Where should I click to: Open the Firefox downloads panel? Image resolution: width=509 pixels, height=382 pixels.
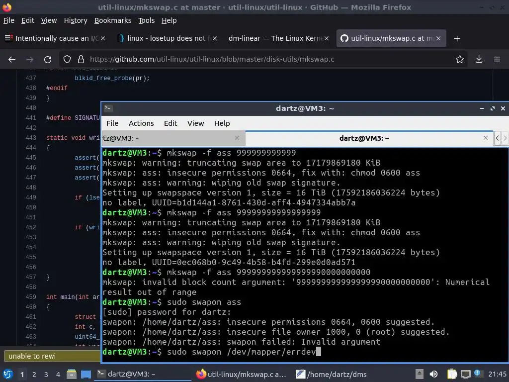tap(479, 60)
